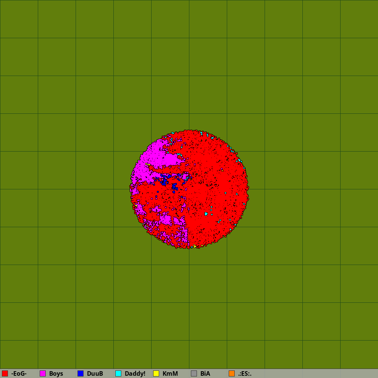Select the Boys legend label
The height and width of the screenshot is (378, 378).
click(56, 374)
